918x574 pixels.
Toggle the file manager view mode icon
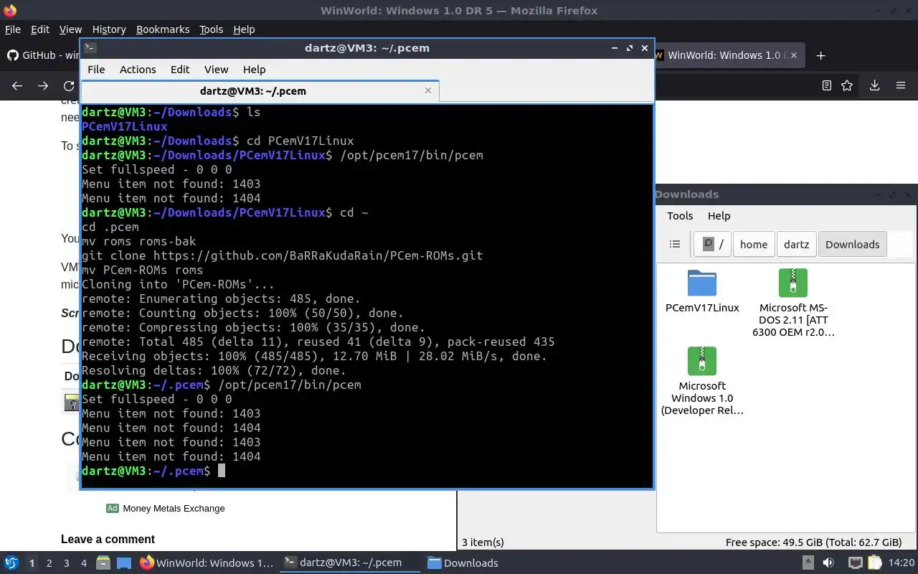(x=675, y=244)
